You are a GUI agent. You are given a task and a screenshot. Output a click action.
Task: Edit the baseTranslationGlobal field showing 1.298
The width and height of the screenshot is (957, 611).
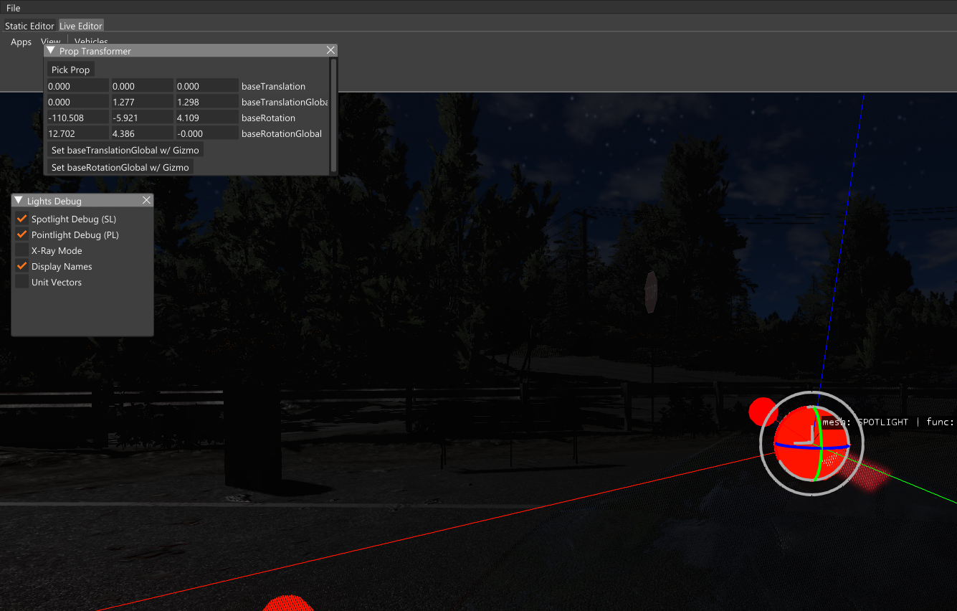click(206, 102)
